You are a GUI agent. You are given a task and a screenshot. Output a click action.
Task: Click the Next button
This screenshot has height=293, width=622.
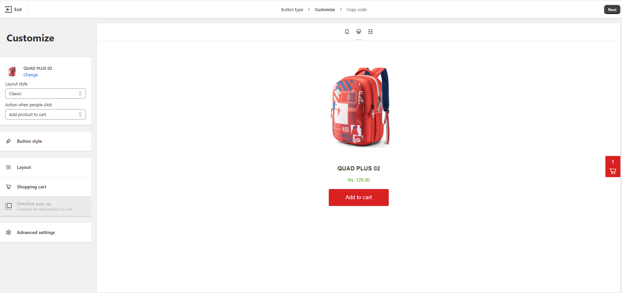click(x=612, y=9)
